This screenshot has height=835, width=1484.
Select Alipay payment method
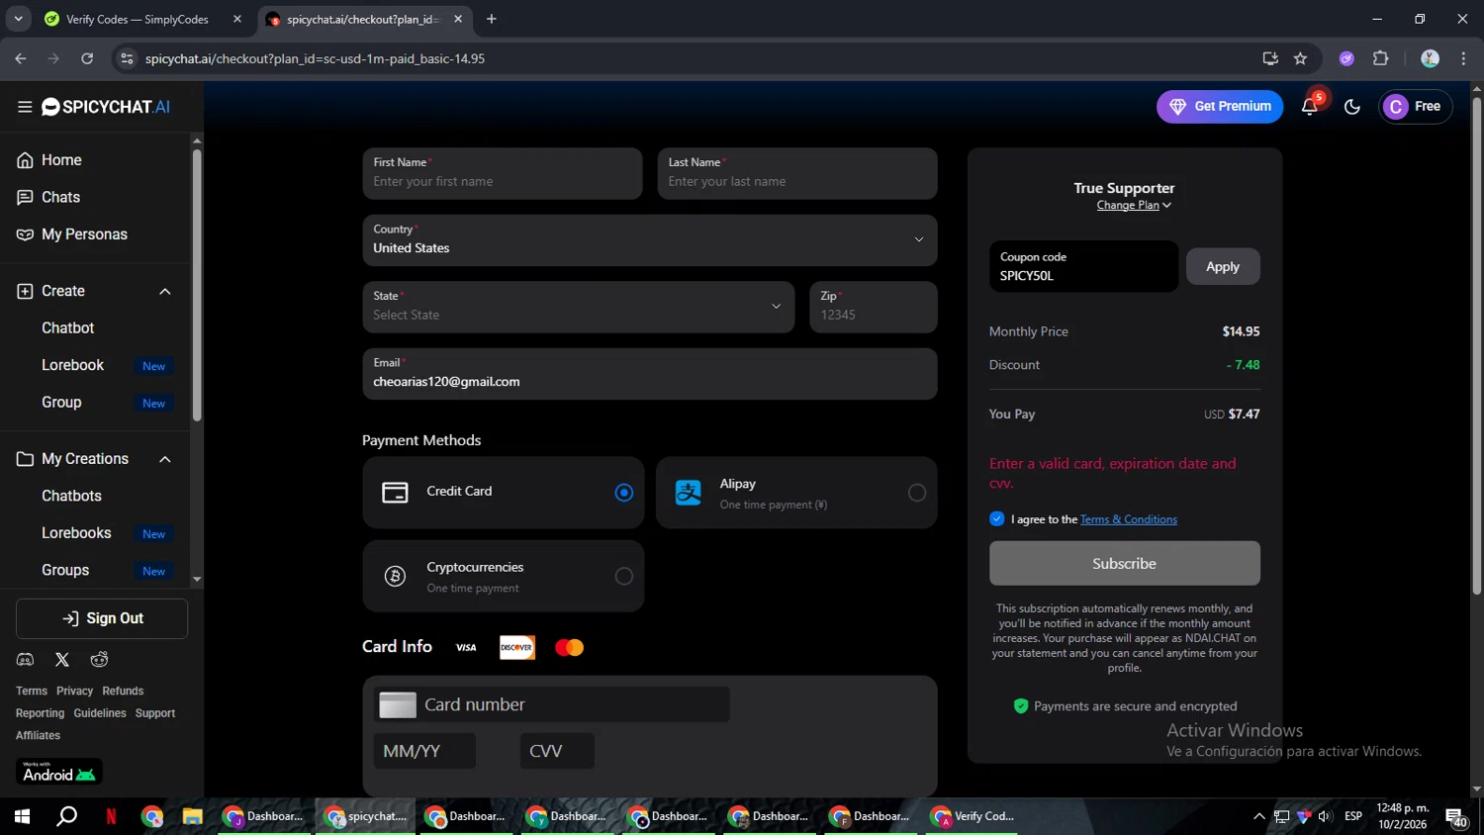tap(796, 492)
